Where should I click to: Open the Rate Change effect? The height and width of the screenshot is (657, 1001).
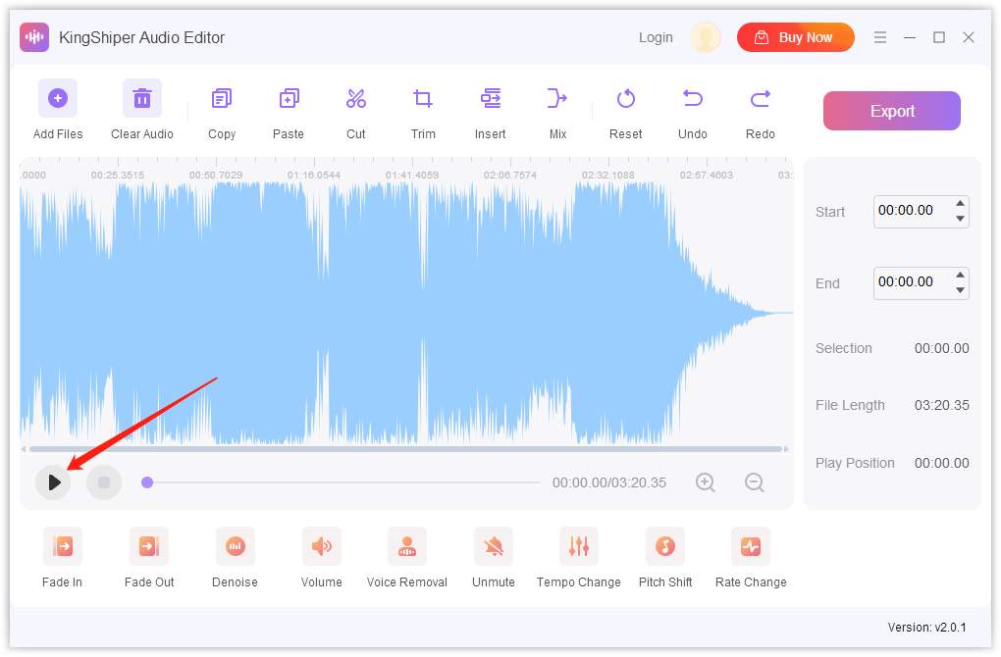pos(751,546)
